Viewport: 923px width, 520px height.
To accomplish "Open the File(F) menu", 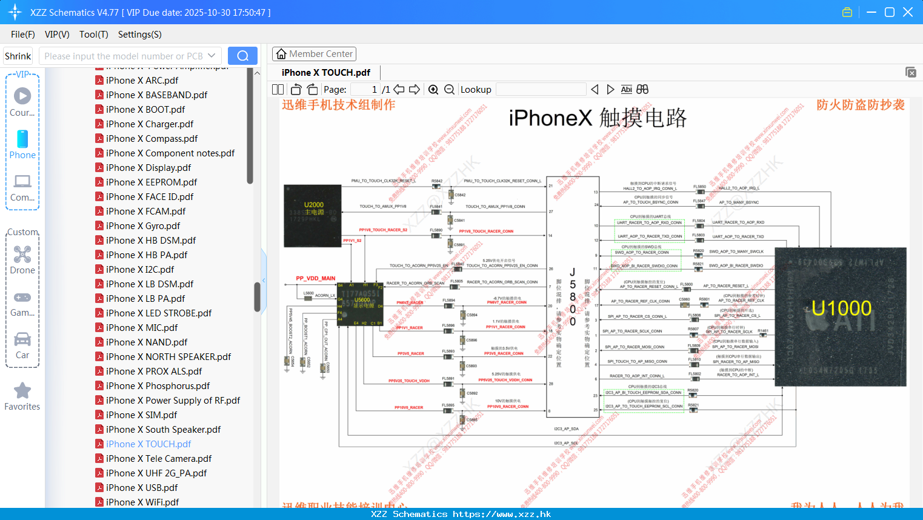I will tap(23, 35).
